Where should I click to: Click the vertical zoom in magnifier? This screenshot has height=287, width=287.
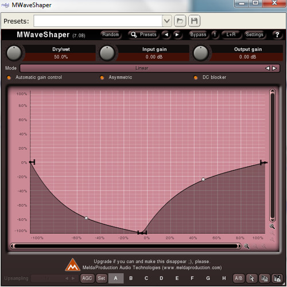coord(272,227)
